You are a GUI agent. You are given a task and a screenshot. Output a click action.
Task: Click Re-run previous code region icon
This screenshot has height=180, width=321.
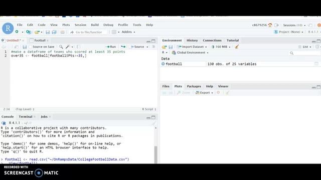coord(123,46)
